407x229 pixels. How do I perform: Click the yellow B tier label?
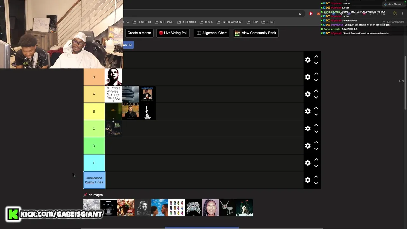click(x=94, y=111)
